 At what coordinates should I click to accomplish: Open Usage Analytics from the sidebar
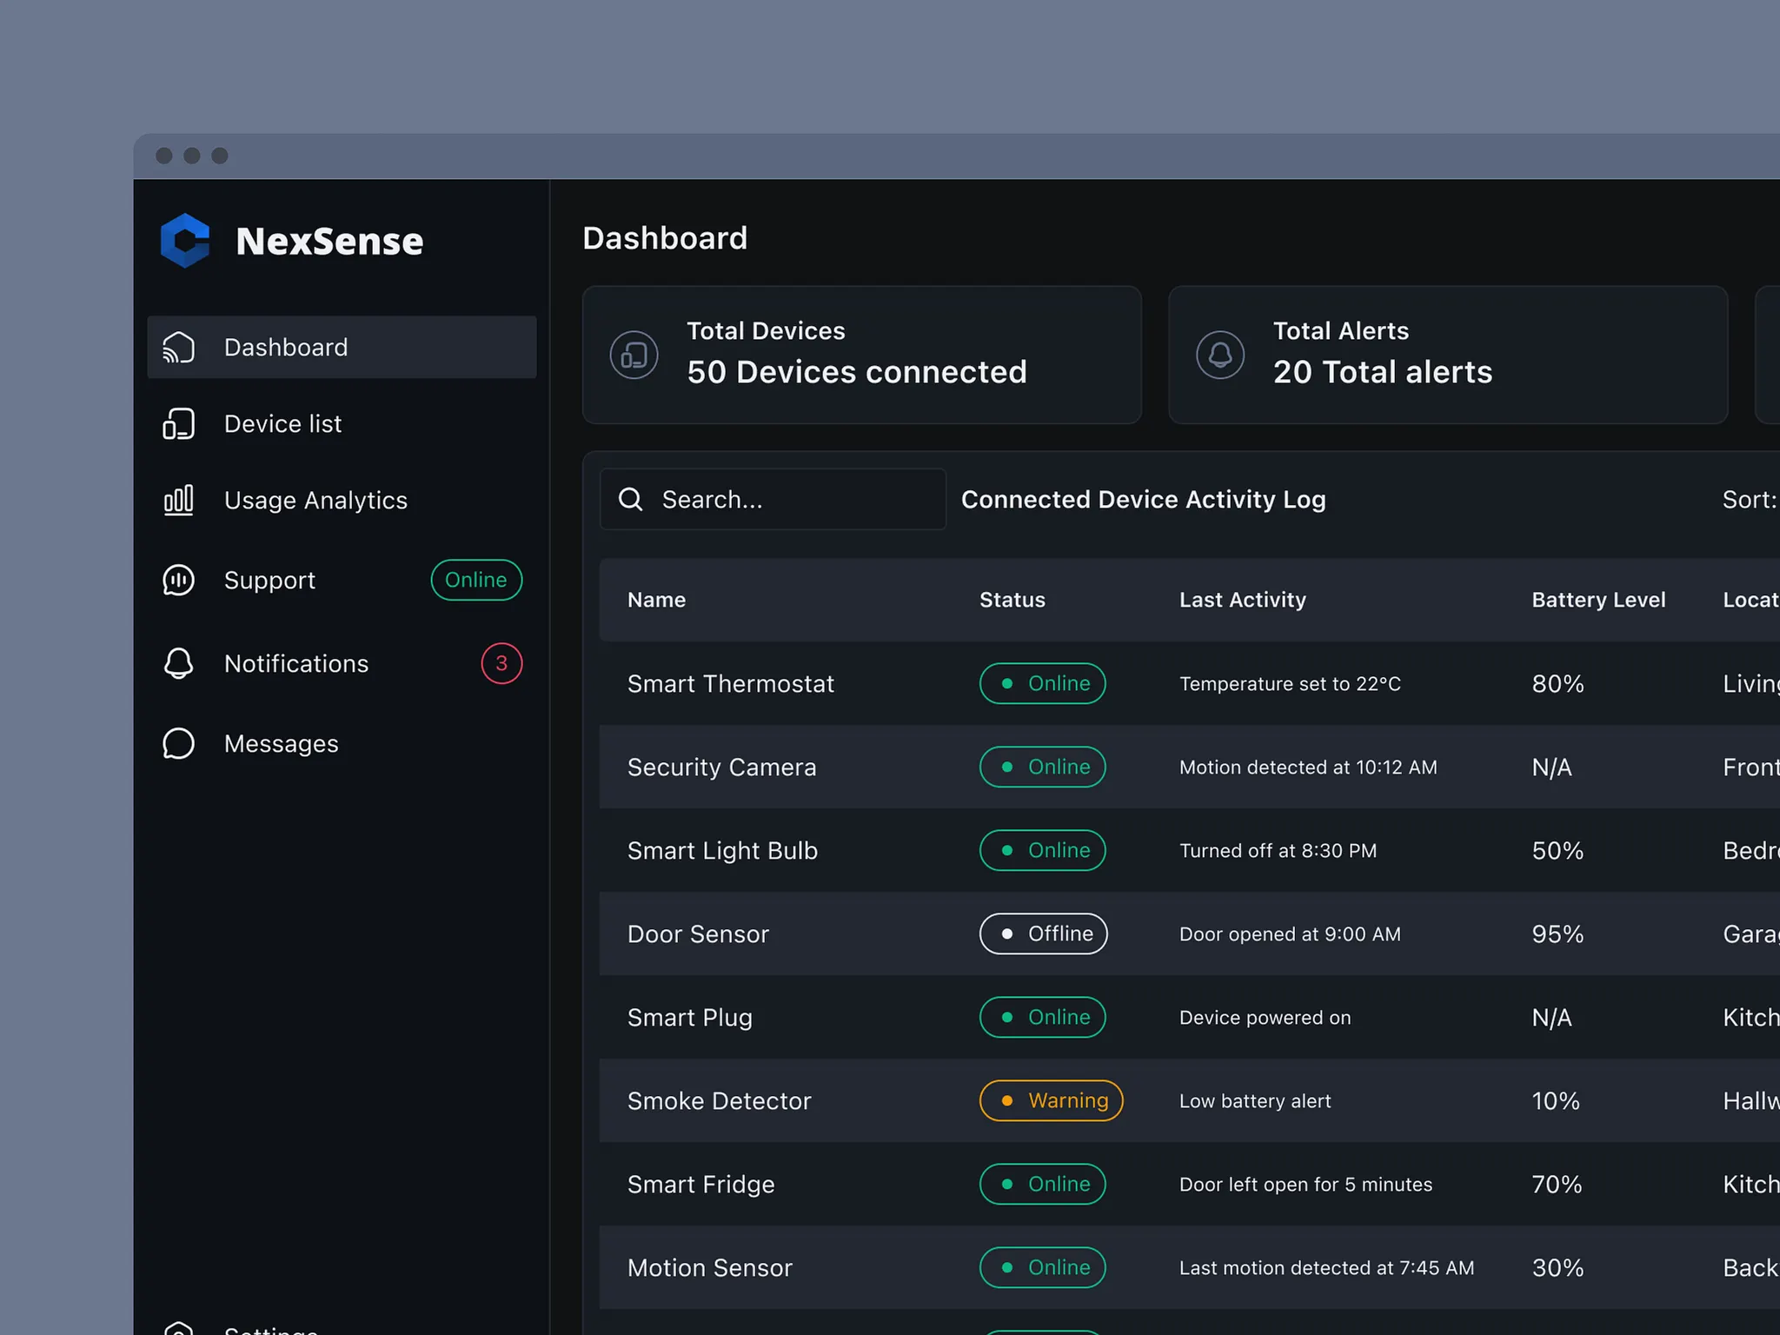[x=315, y=501]
